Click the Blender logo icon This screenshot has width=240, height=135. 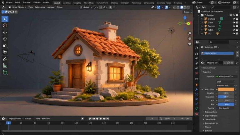(3, 2)
